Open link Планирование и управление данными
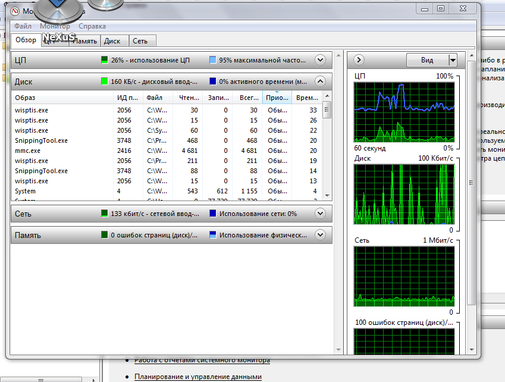505x382 pixels. click(197, 377)
